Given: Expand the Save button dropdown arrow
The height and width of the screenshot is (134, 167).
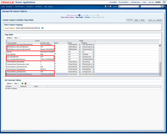Looking at the screenshot, I should pyautogui.click(x=154, y=20).
